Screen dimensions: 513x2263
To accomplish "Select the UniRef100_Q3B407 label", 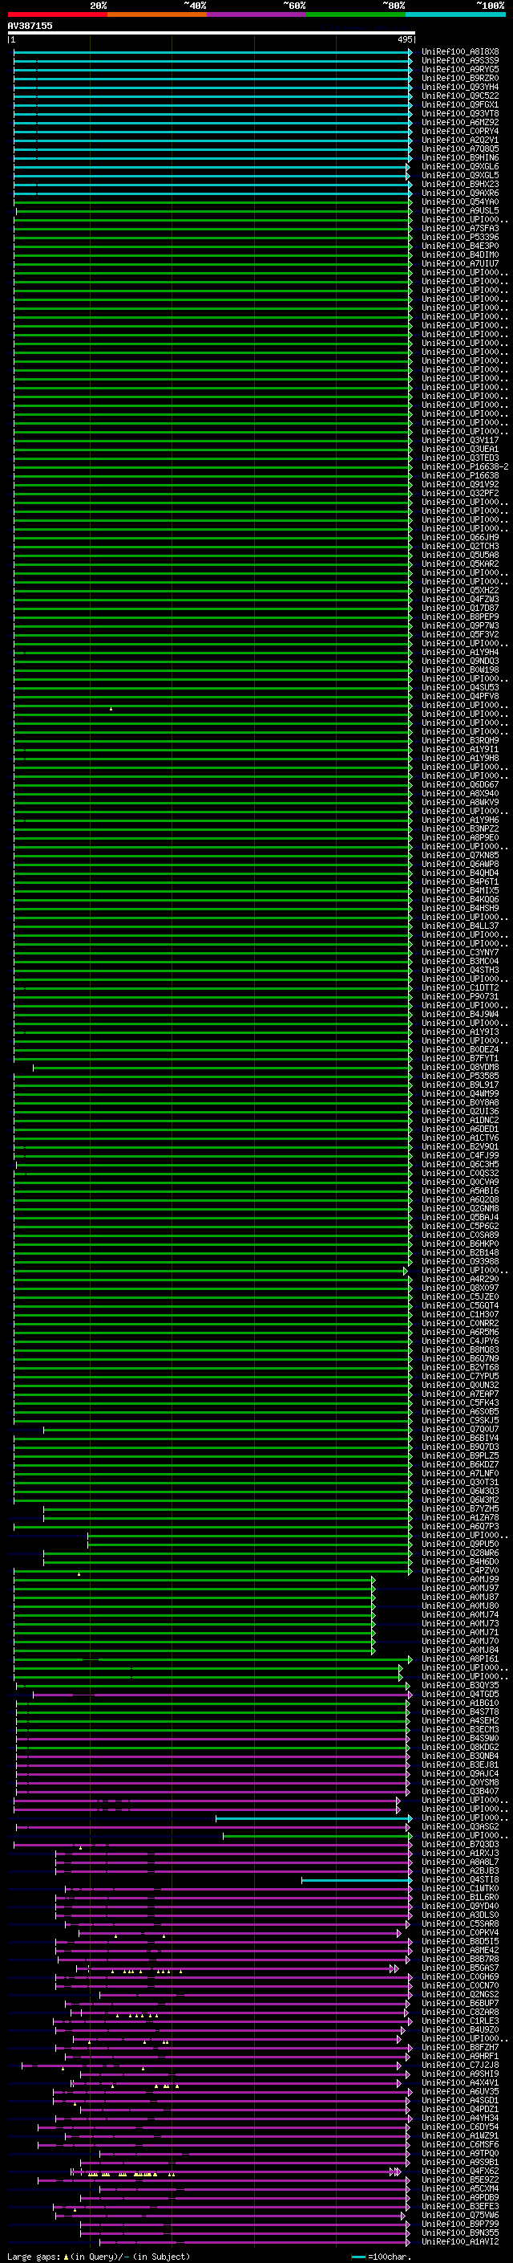I will click(x=460, y=1791).
